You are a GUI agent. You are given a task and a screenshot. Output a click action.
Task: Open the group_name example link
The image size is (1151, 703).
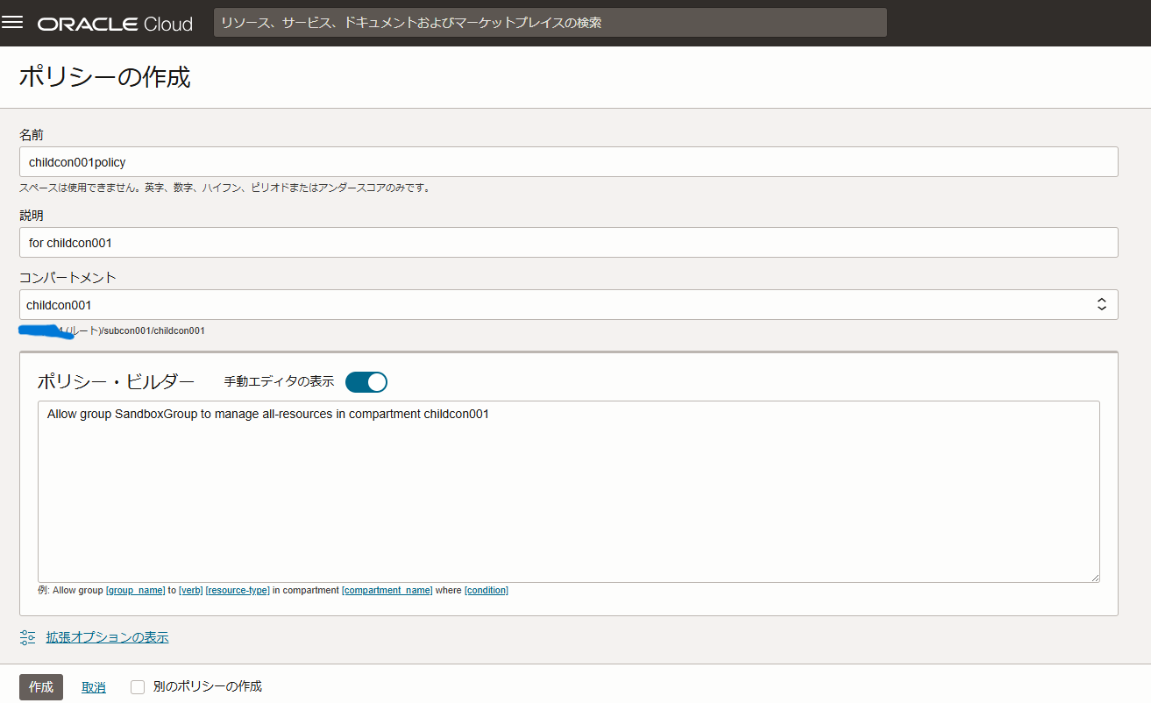click(136, 591)
